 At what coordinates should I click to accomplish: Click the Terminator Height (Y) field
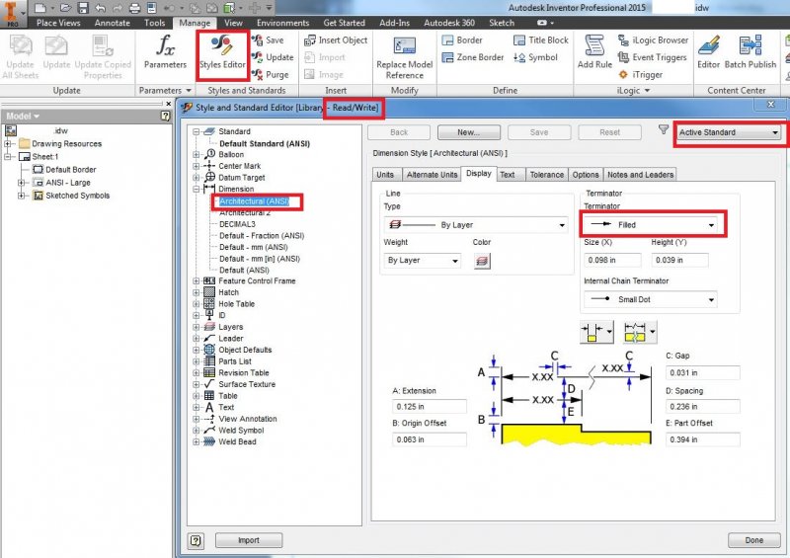(x=679, y=260)
